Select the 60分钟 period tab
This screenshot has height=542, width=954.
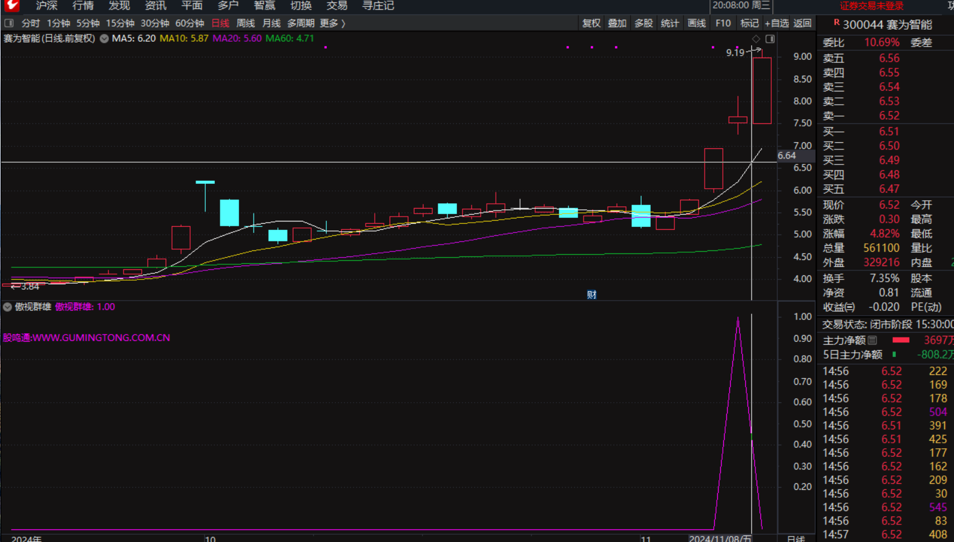[x=189, y=23]
